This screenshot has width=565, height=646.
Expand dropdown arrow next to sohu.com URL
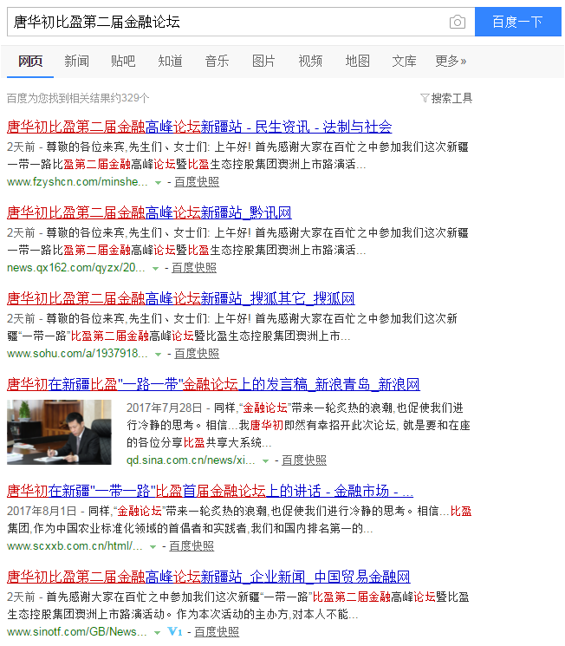click(x=158, y=355)
